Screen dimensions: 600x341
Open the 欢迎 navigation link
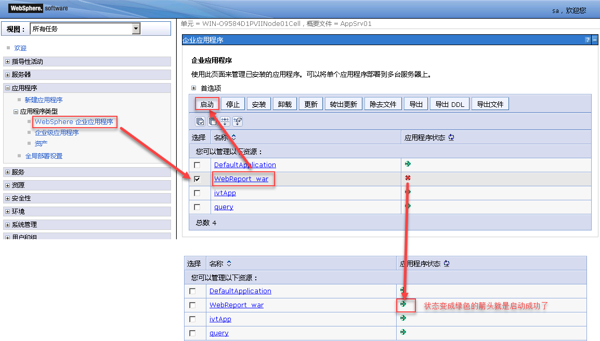20,48
